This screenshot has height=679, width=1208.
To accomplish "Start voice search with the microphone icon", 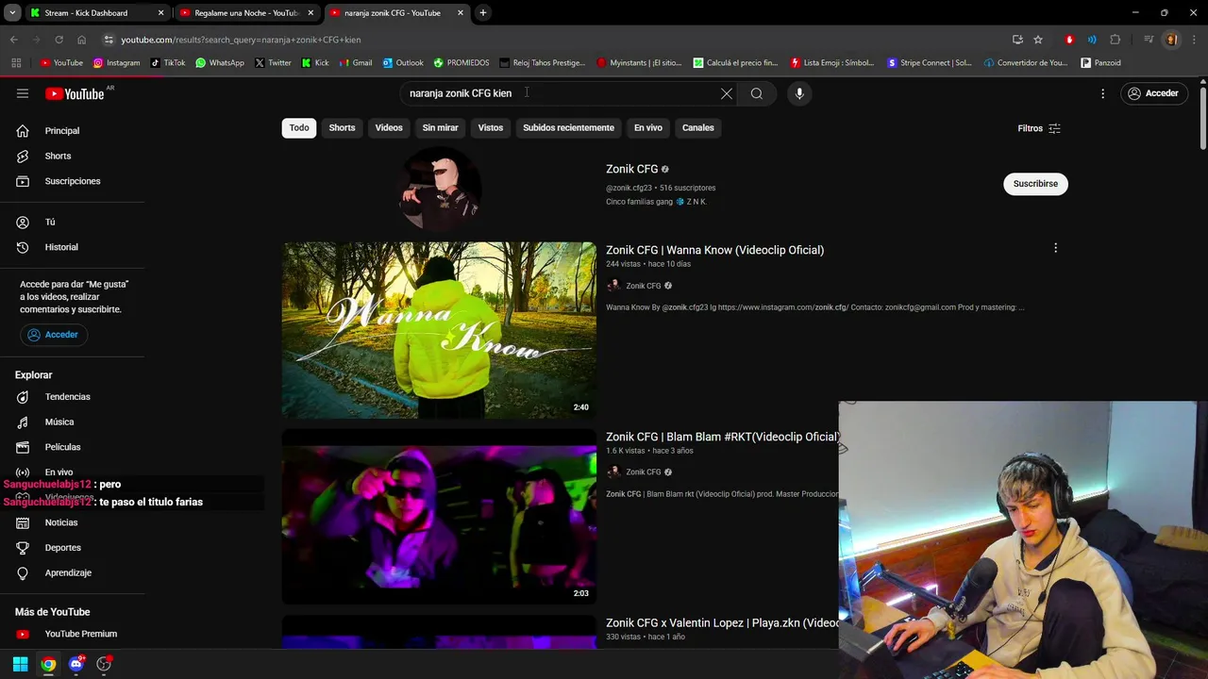I will click(x=799, y=93).
